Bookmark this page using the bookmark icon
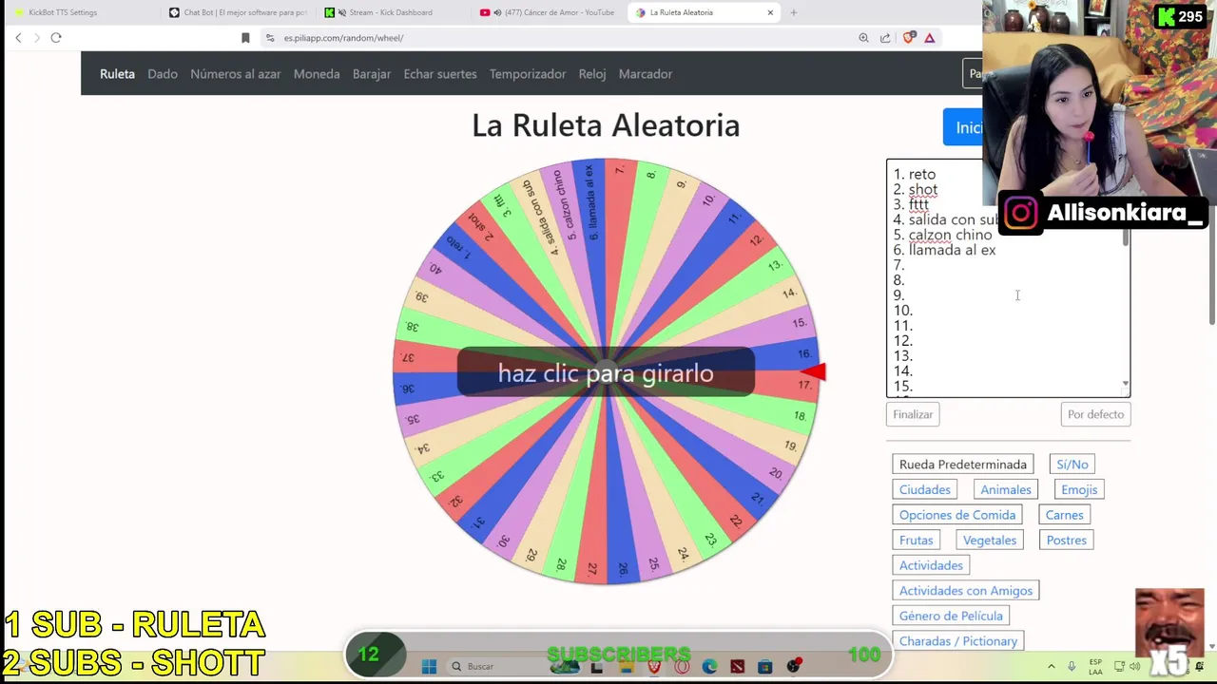Image resolution: width=1217 pixels, height=684 pixels. coord(245,38)
